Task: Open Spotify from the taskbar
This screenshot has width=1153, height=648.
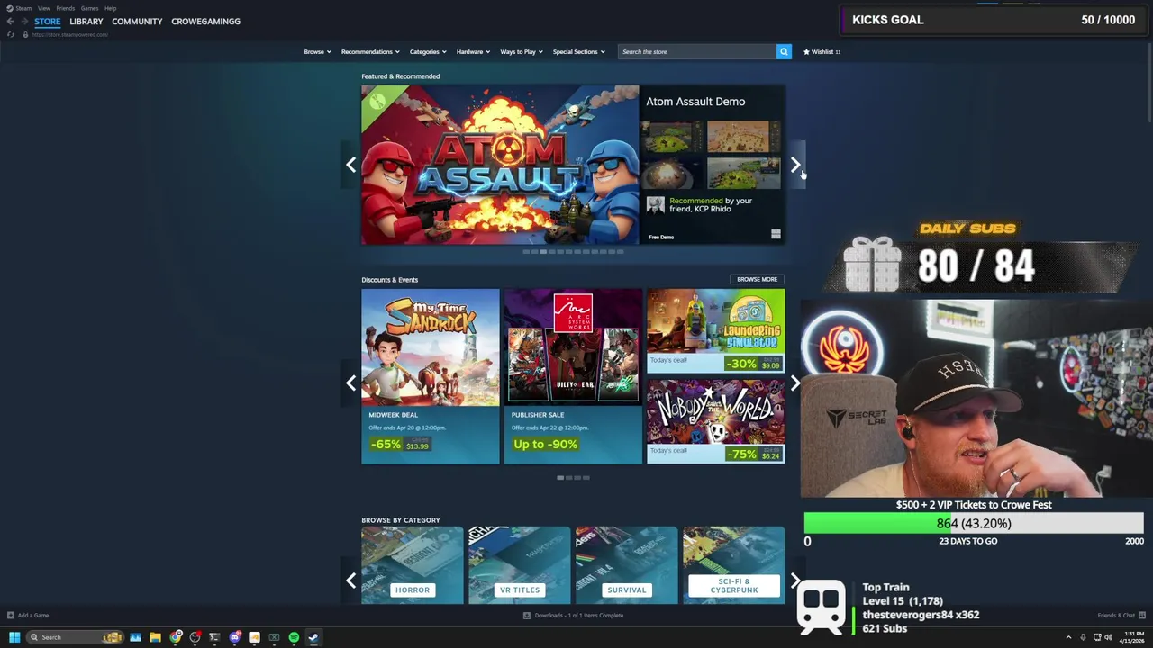Action: point(294,637)
